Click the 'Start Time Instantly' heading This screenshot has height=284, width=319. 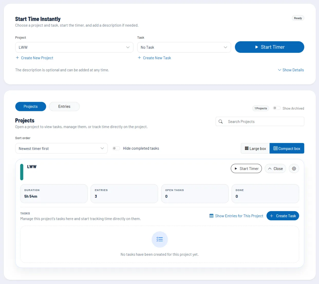[38, 19]
